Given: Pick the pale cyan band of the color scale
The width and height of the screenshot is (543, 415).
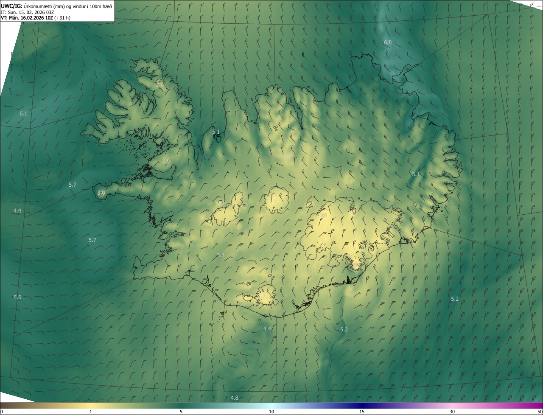Looking at the screenshot, I should [271, 405].
